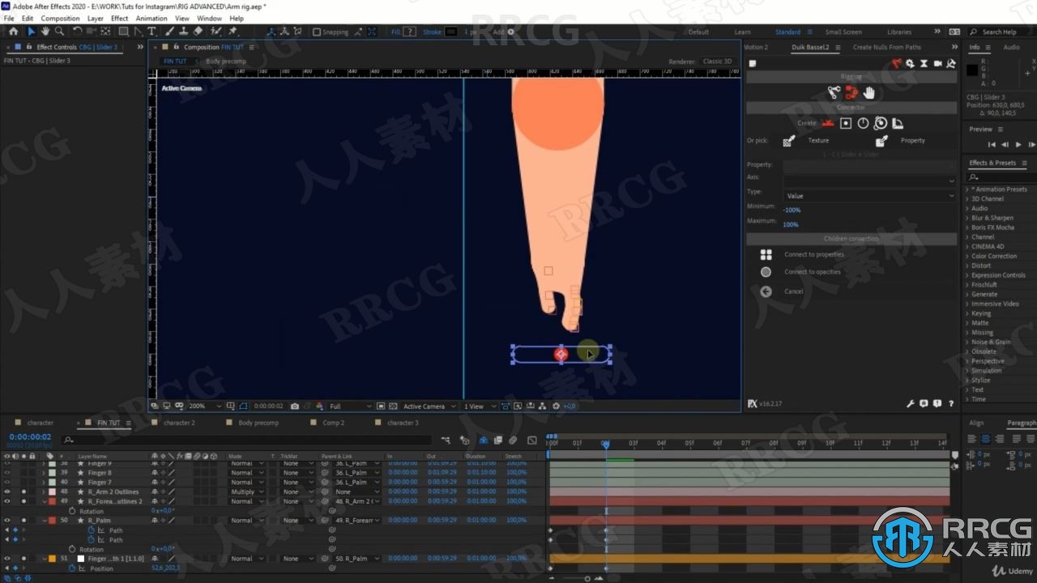Create a slider connector in Duik
Viewport: 1037px width, 583px height.
(828, 123)
